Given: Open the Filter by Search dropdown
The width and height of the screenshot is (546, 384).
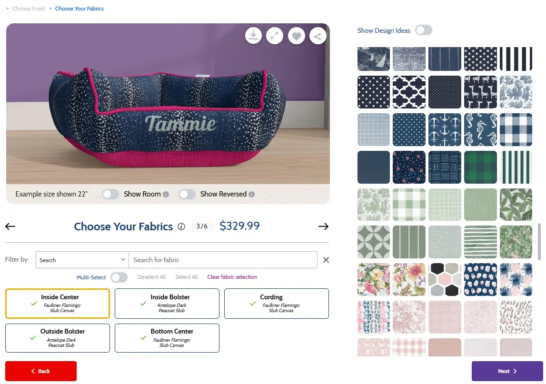Looking at the screenshot, I should pos(82,260).
